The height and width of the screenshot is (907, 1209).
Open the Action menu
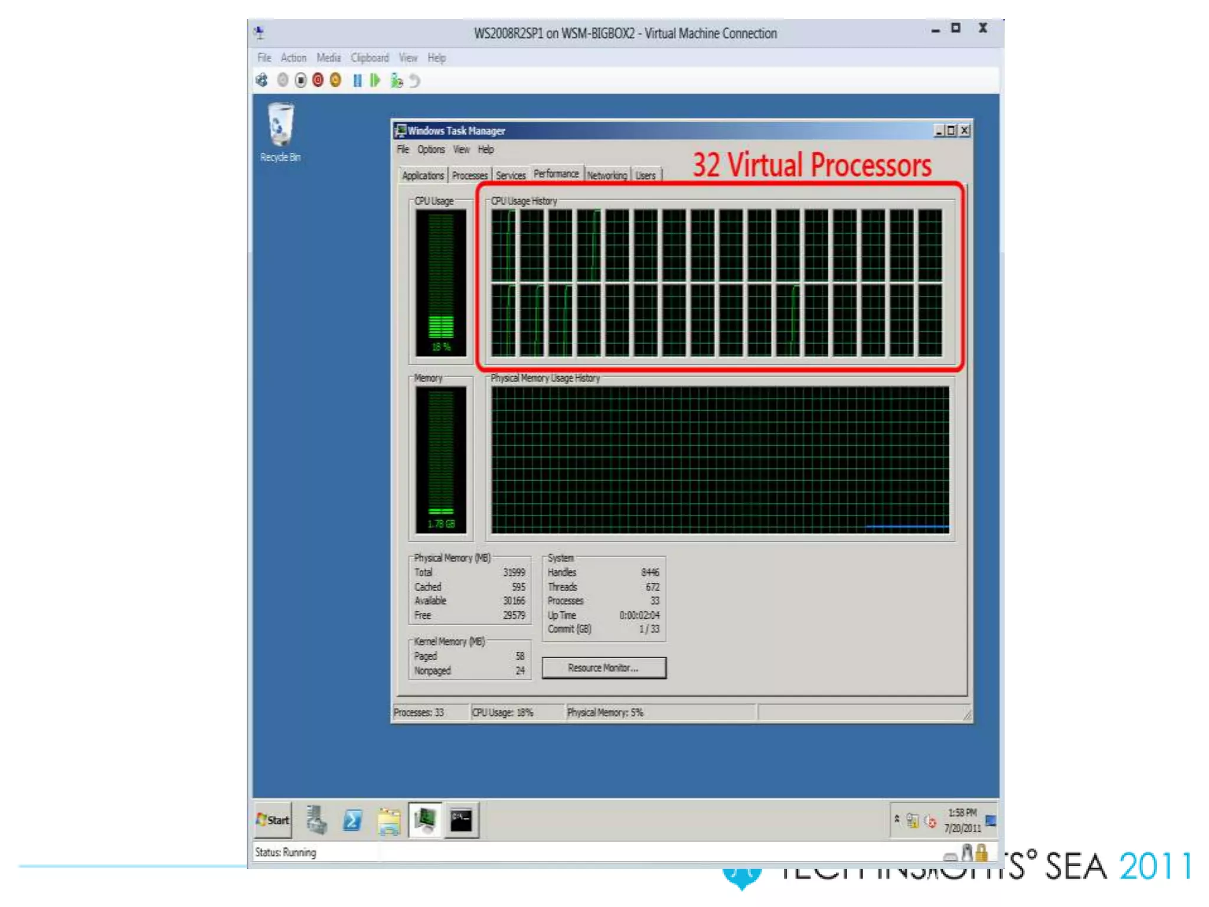pos(293,58)
